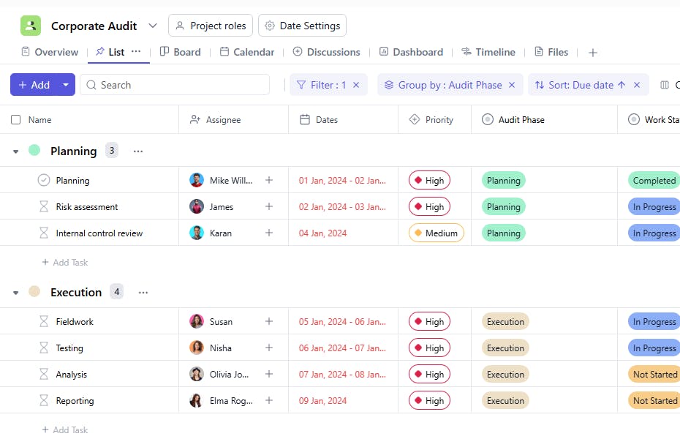The width and height of the screenshot is (680, 439).
Task: Click the green Corporate Audit project icon
Action: click(x=31, y=26)
